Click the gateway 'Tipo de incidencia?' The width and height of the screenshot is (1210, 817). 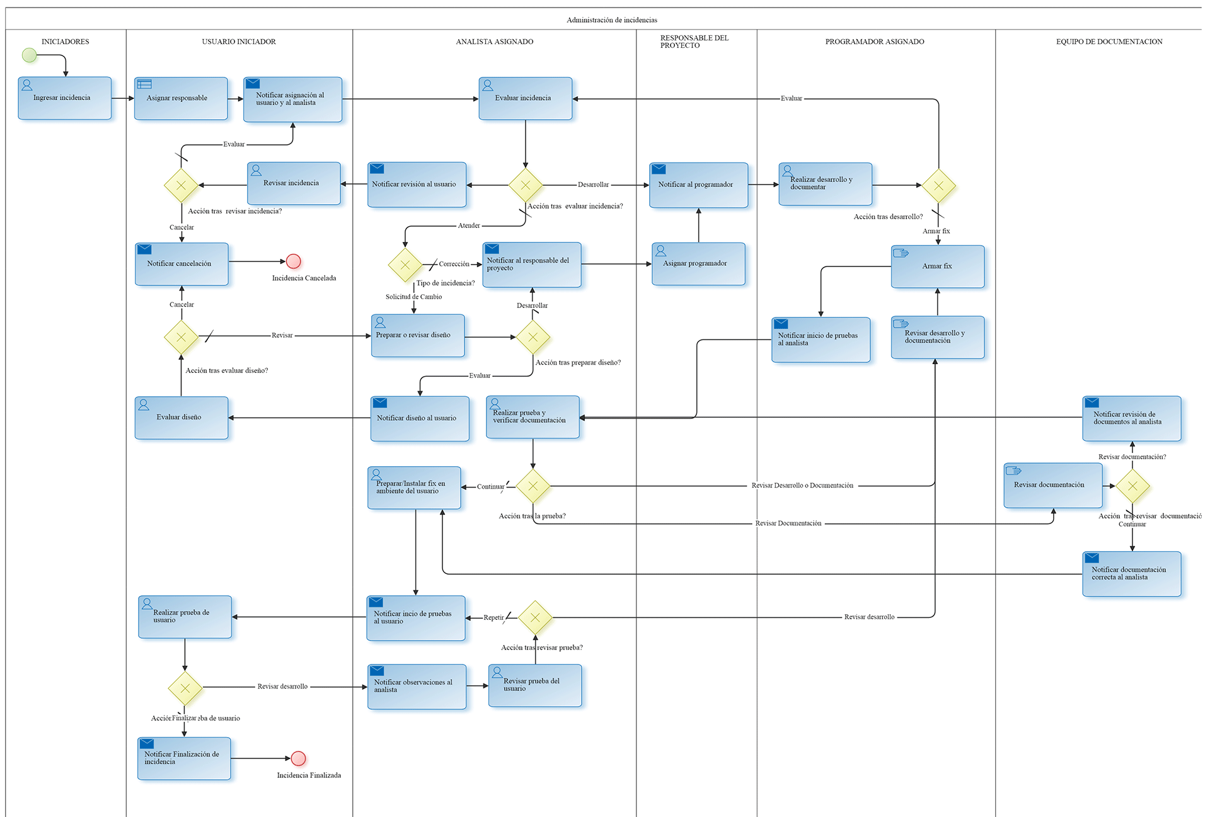pos(405,265)
